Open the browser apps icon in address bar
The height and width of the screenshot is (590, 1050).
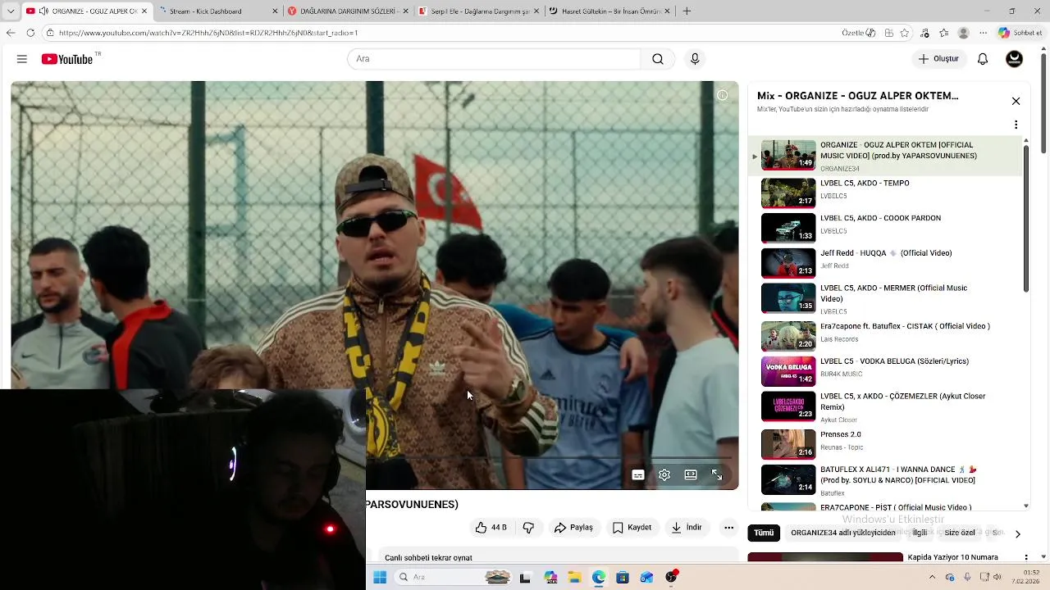(x=888, y=33)
